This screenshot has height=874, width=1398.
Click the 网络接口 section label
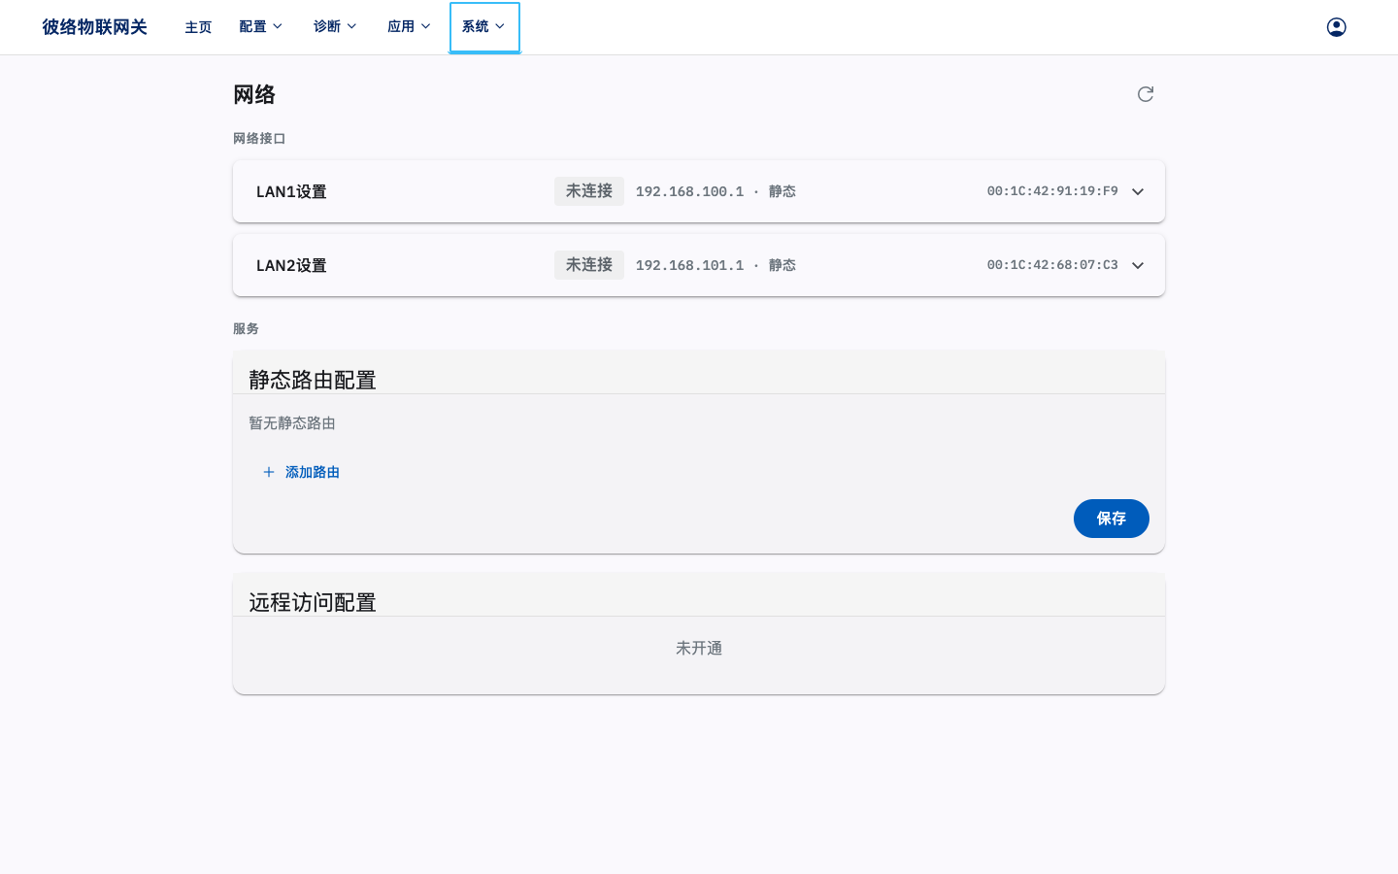pos(259,139)
